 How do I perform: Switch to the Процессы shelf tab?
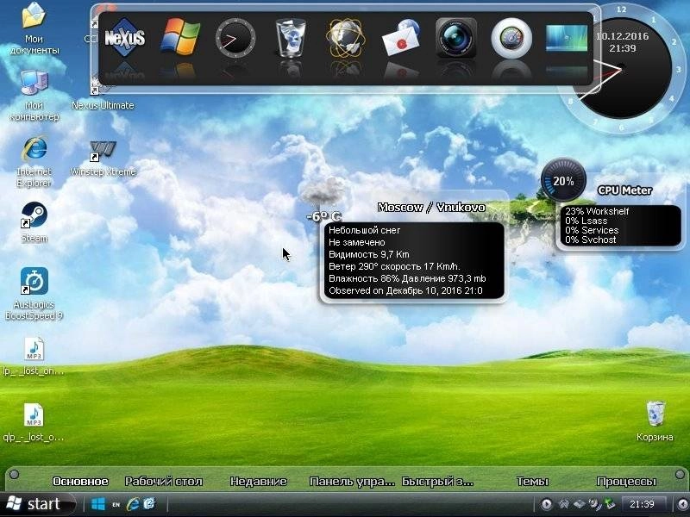(x=626, y=482)
